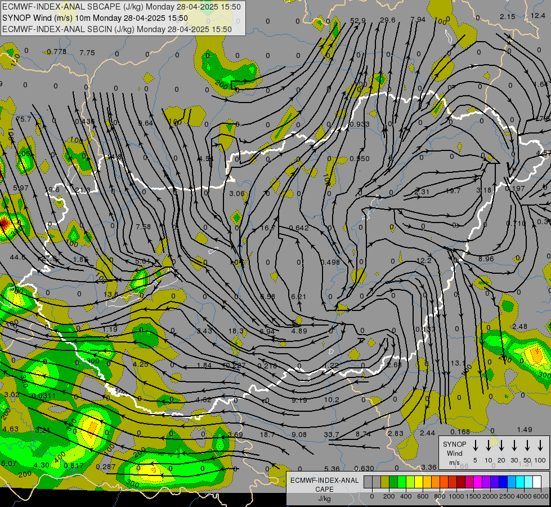Pick the wind arrow above the 50 label
This screenshot has width=551, height=507.
(x=527, y=446)
